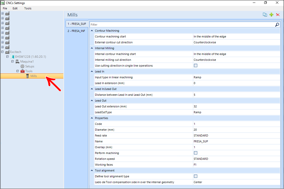Collapse the Properties section

(92, 118)
